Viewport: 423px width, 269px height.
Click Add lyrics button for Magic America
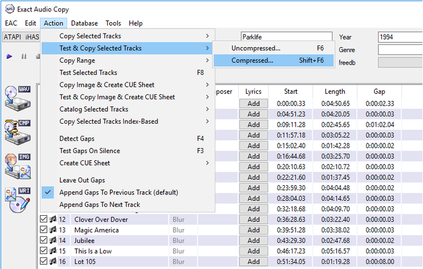pos(254,230)
